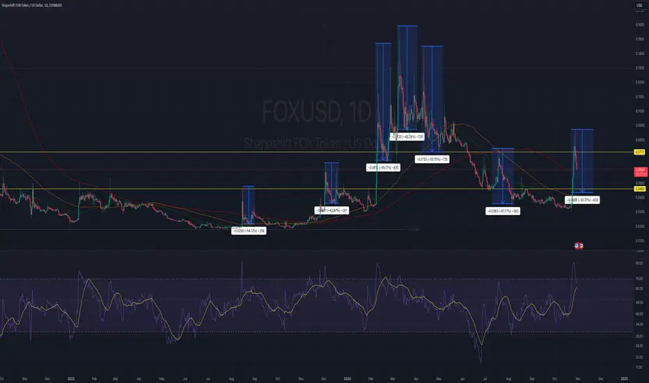Click the 28.00 RSI scale value
Image resolution: width=649 pixels, height=383 pixels.
[x=639, y=336]
